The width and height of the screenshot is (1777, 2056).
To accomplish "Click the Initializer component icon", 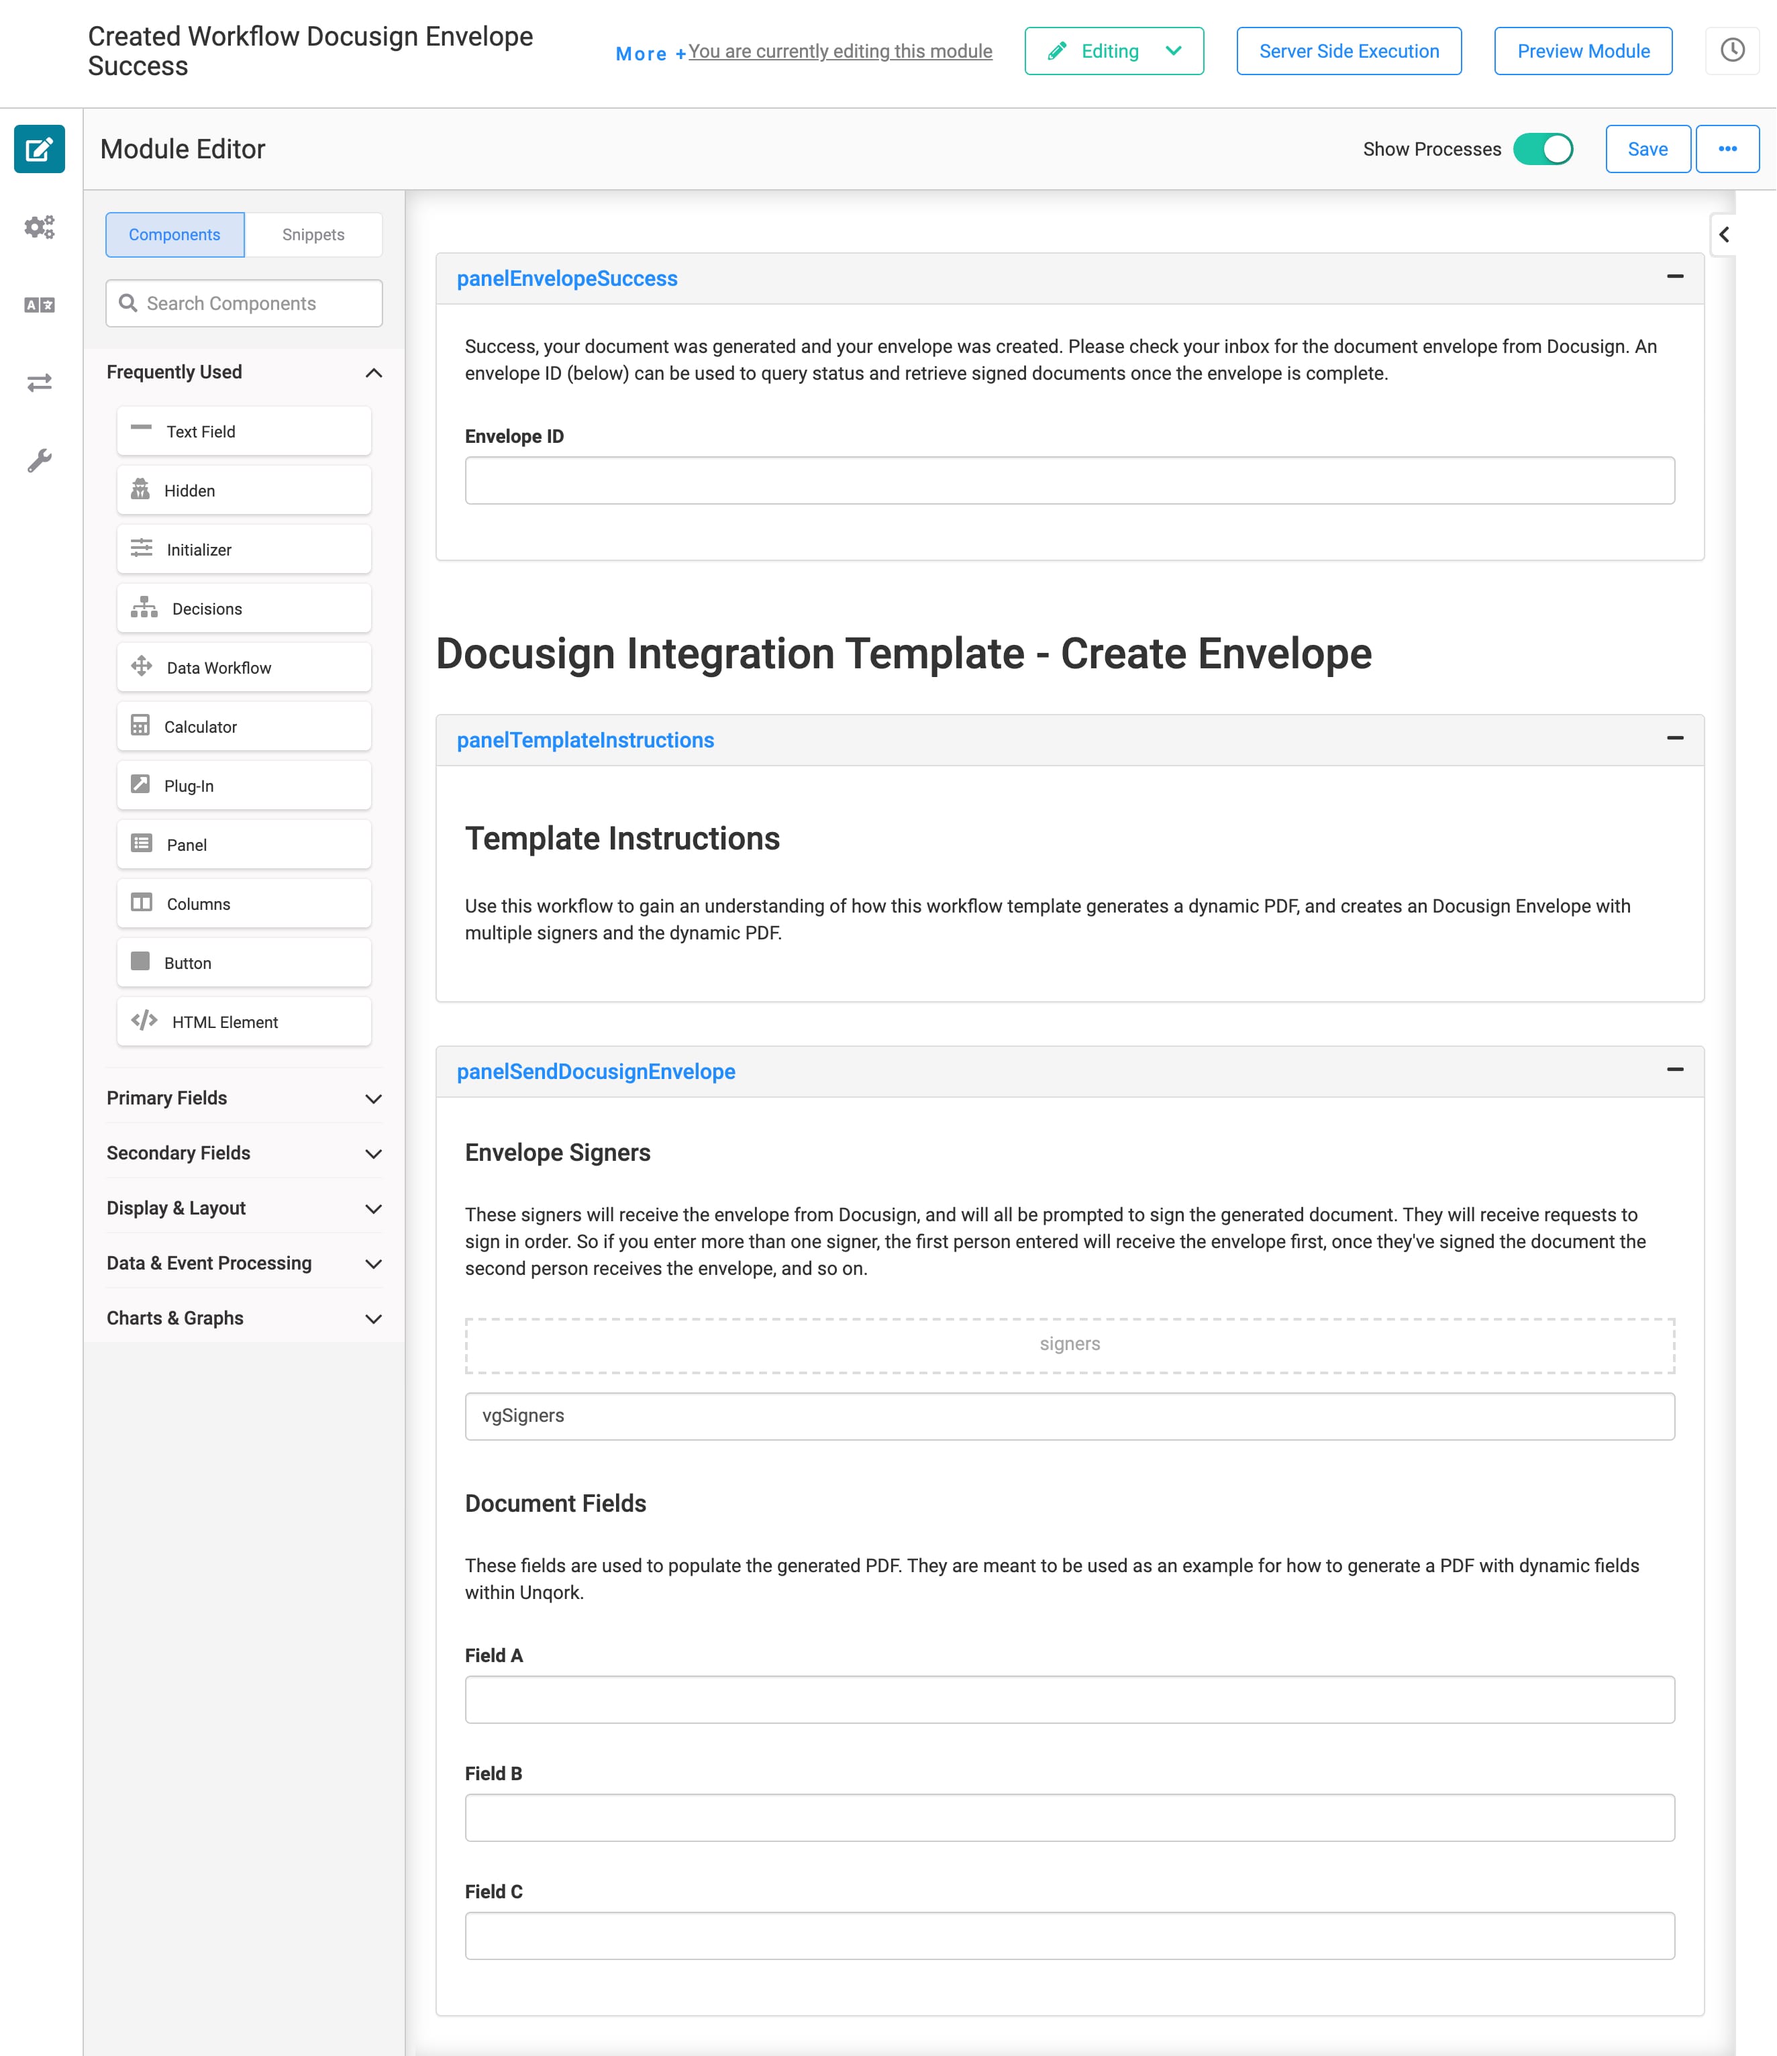I will (x=142, y=548).
